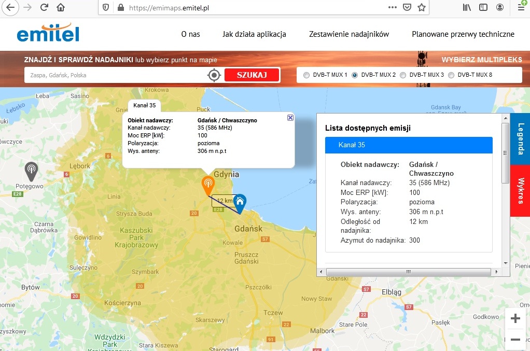Click the blue home location marker

coord(239,202)
